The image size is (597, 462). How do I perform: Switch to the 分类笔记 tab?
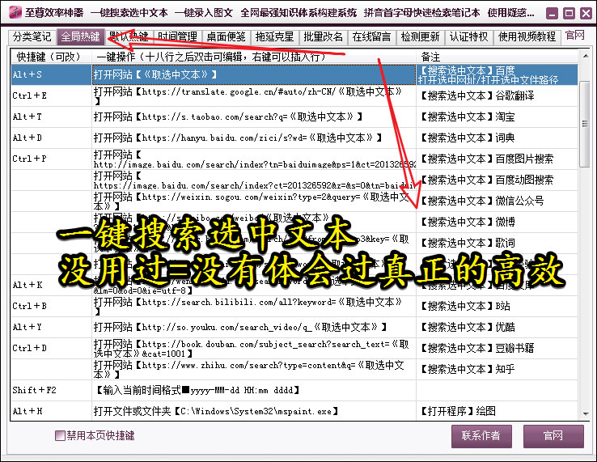(x=32, y=36)
